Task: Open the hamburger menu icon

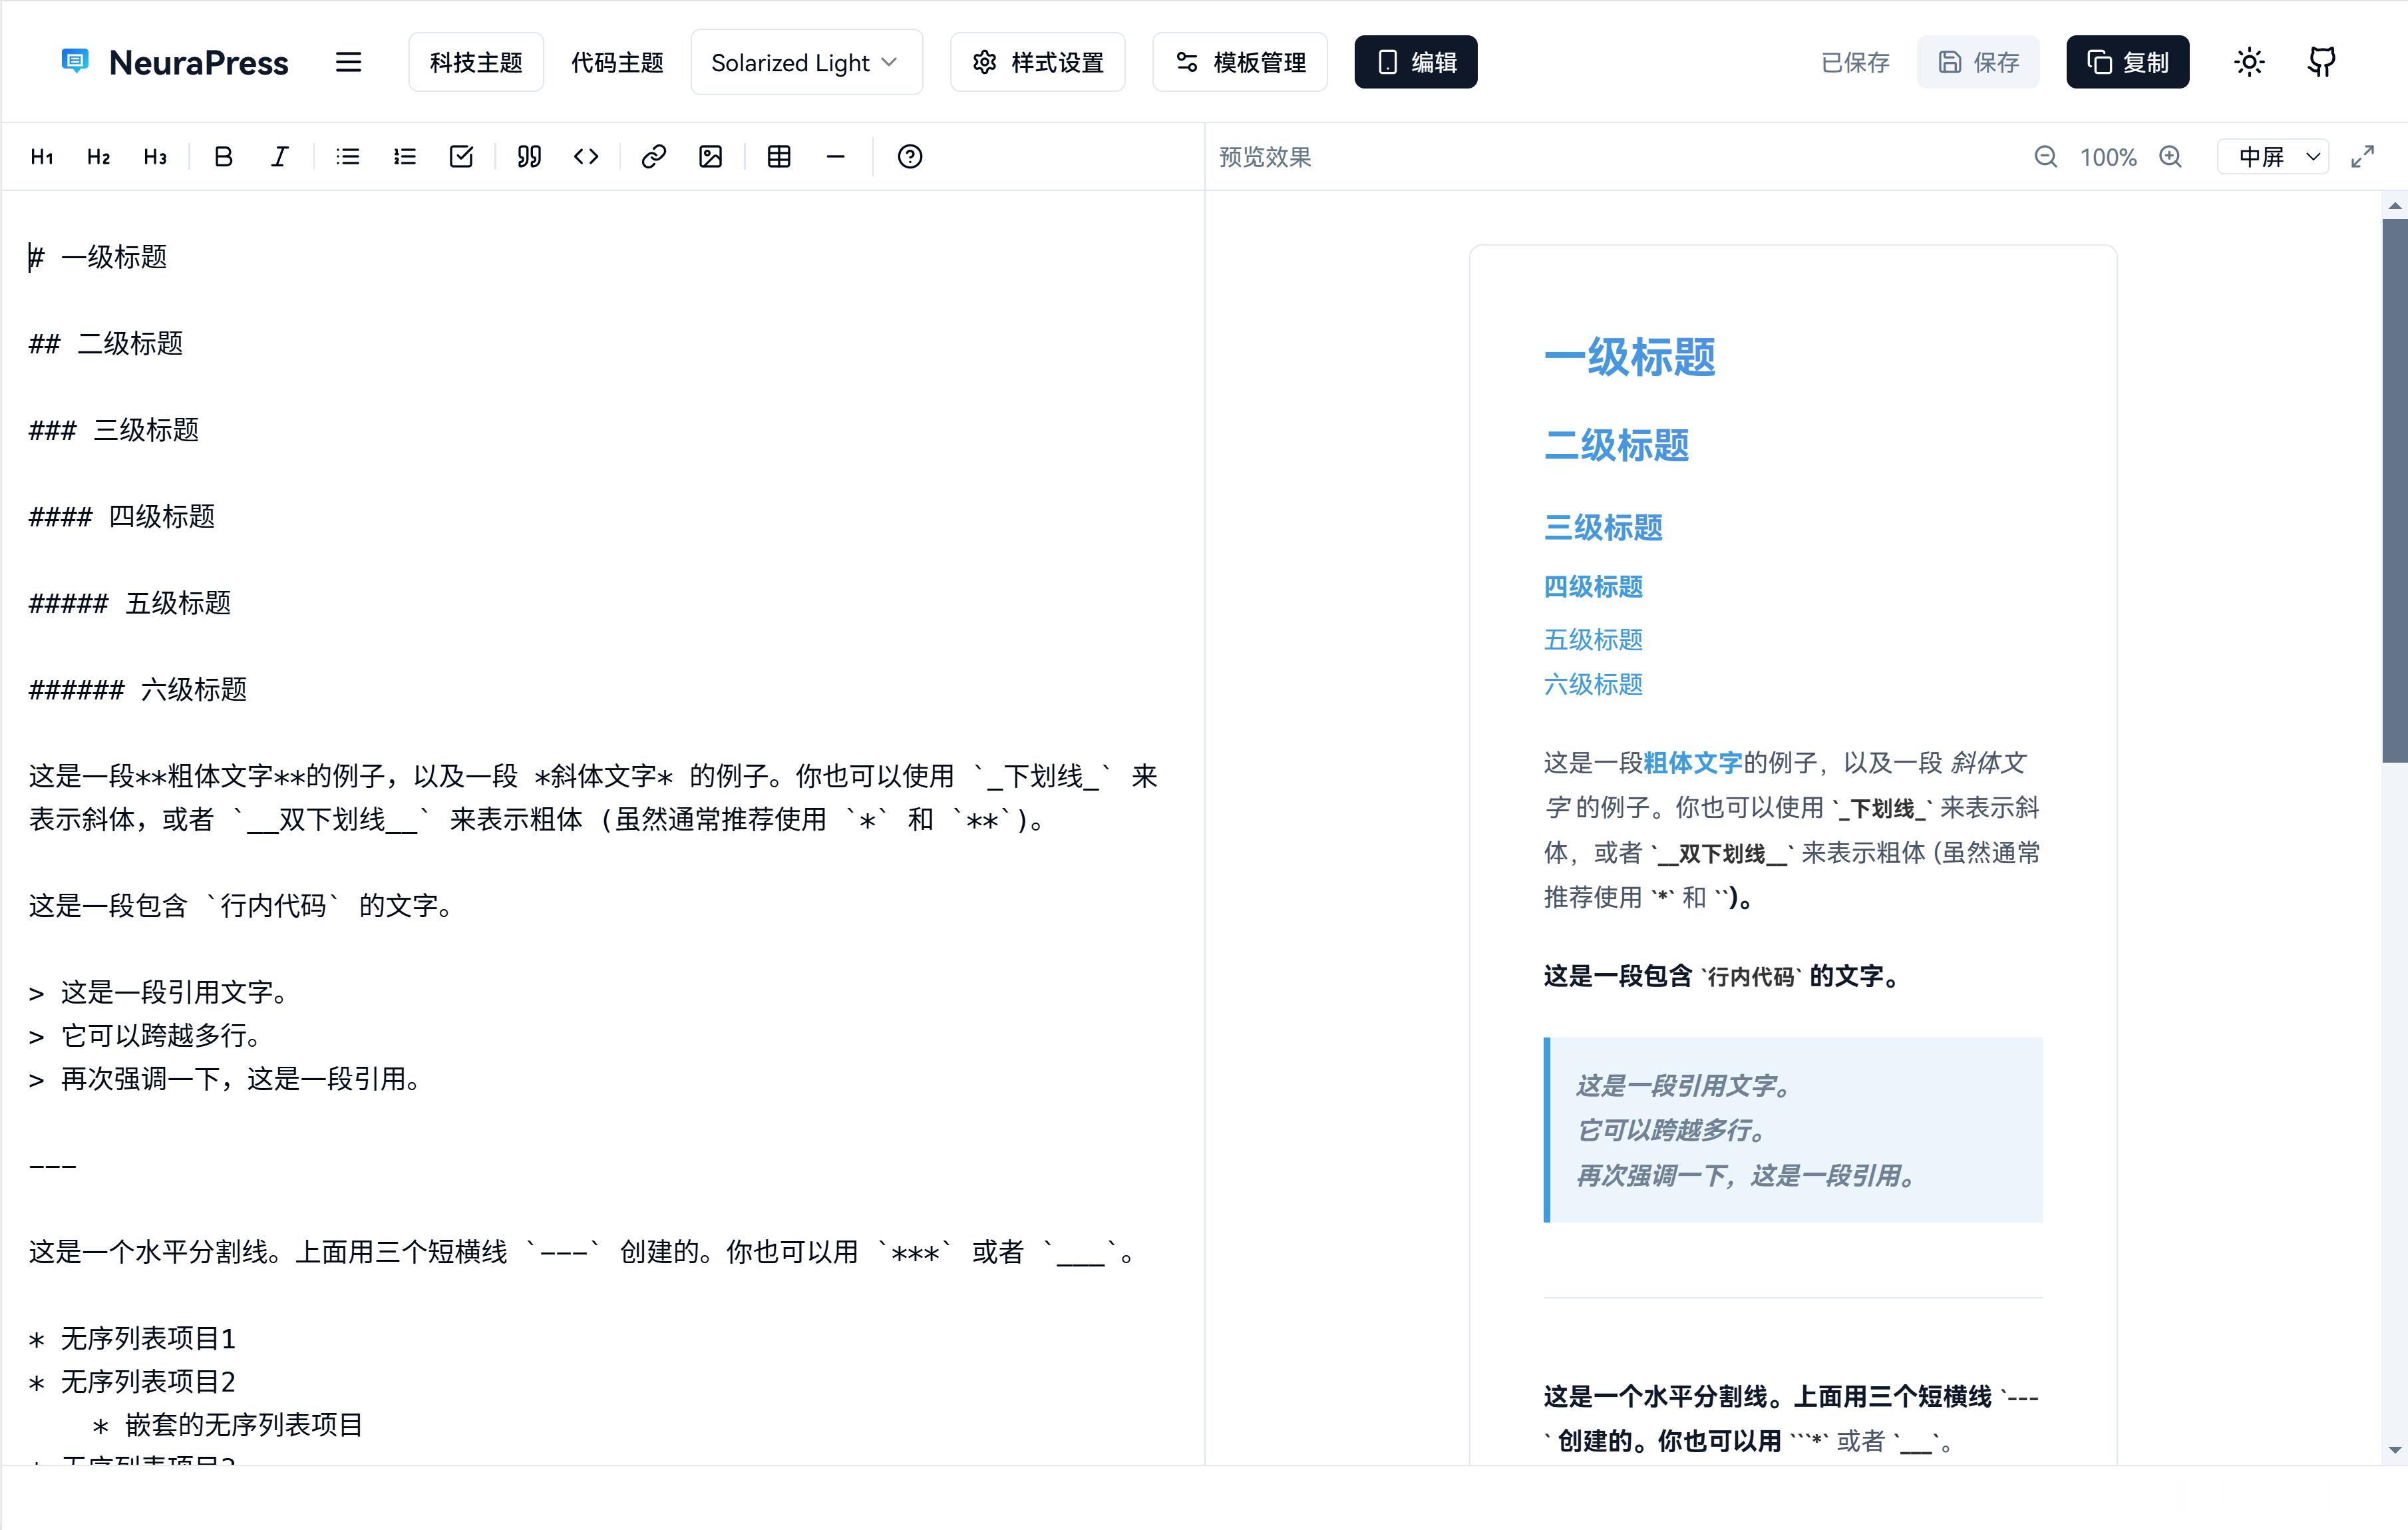Action: tap(348, 62)
